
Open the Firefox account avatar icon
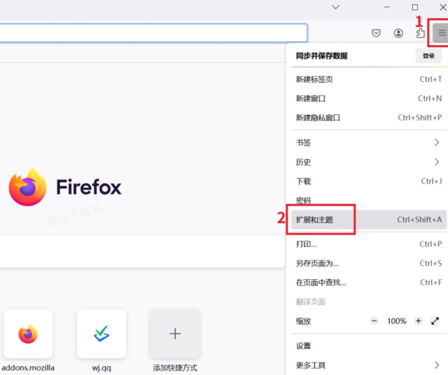pyautogui.click(x=398, y=33)
